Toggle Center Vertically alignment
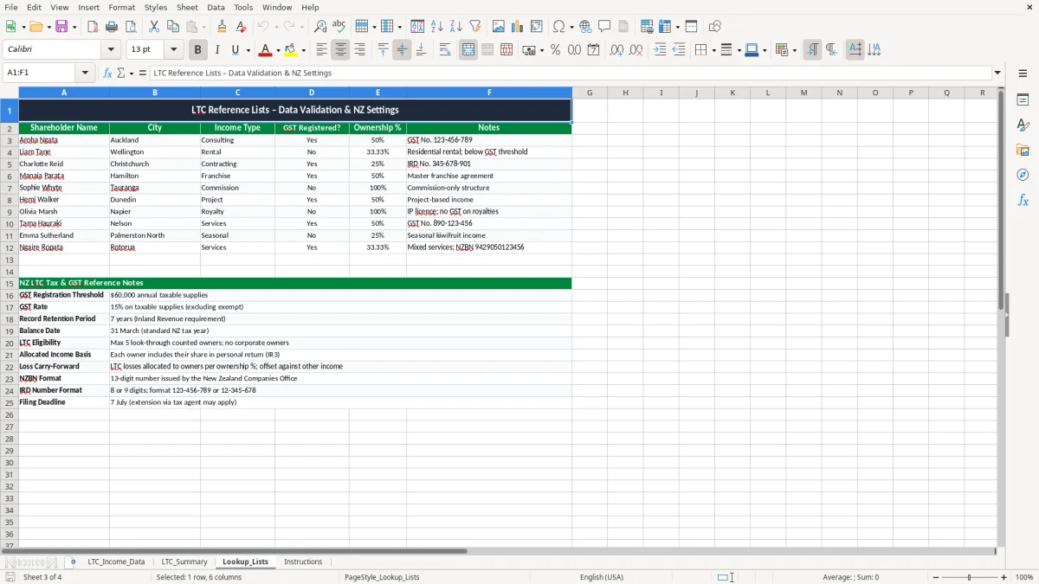 pos(402,50)
